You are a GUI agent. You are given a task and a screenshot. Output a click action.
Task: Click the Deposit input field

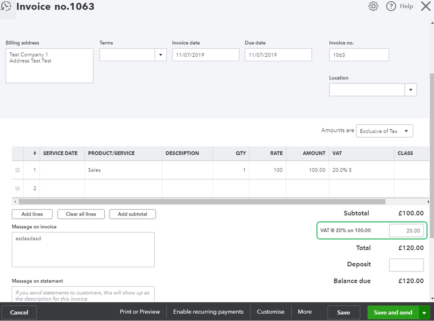tap(406, 265)
